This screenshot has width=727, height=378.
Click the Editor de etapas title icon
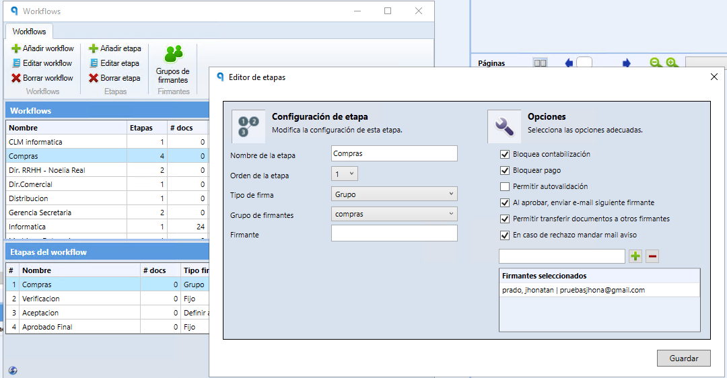(x=221, y=77)
